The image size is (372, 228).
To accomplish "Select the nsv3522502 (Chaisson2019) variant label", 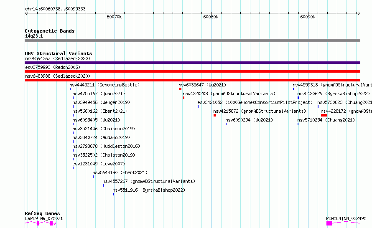I will coord(104,155).
